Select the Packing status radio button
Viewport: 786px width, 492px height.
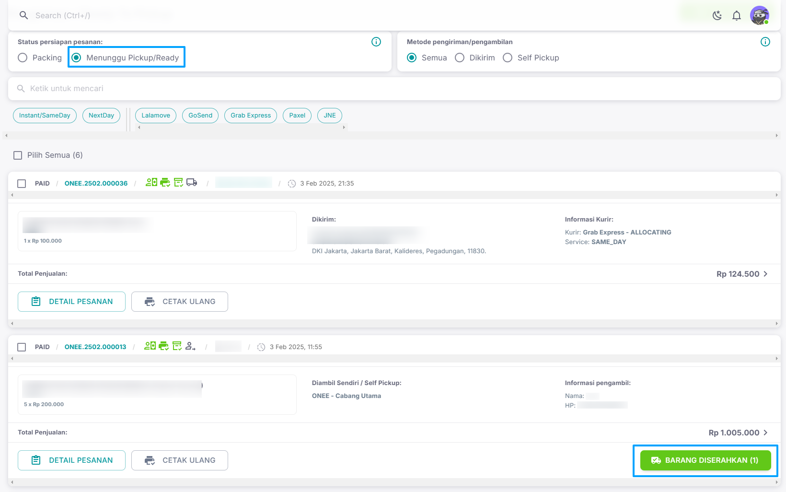click(23, 58)
